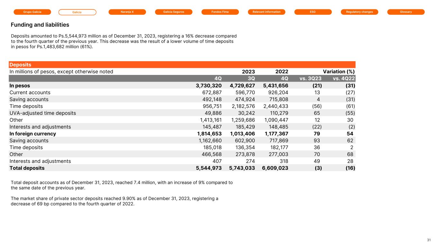
Task: Select the In foreign currency row label
Action: click(x=33, y=133)
